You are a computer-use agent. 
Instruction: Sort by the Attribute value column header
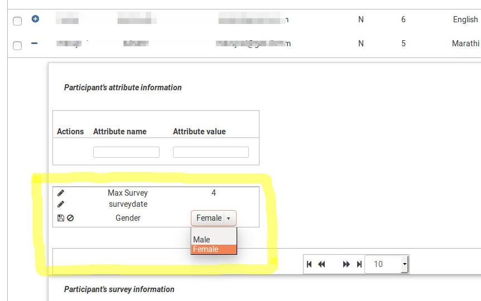(199, 132)
